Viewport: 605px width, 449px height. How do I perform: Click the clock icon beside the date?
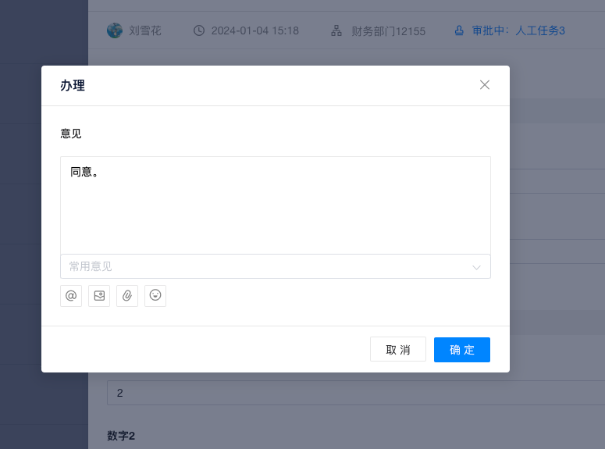click(x=199, y=31)
